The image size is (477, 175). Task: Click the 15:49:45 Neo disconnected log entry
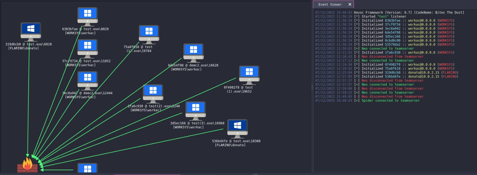tap(369, 97)
